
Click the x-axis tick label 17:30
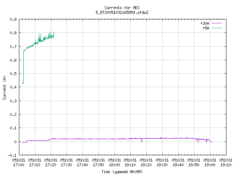click(x=66, y=165)
